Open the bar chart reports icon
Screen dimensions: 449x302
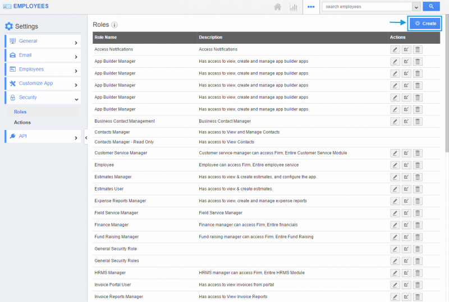click(293, 7)
